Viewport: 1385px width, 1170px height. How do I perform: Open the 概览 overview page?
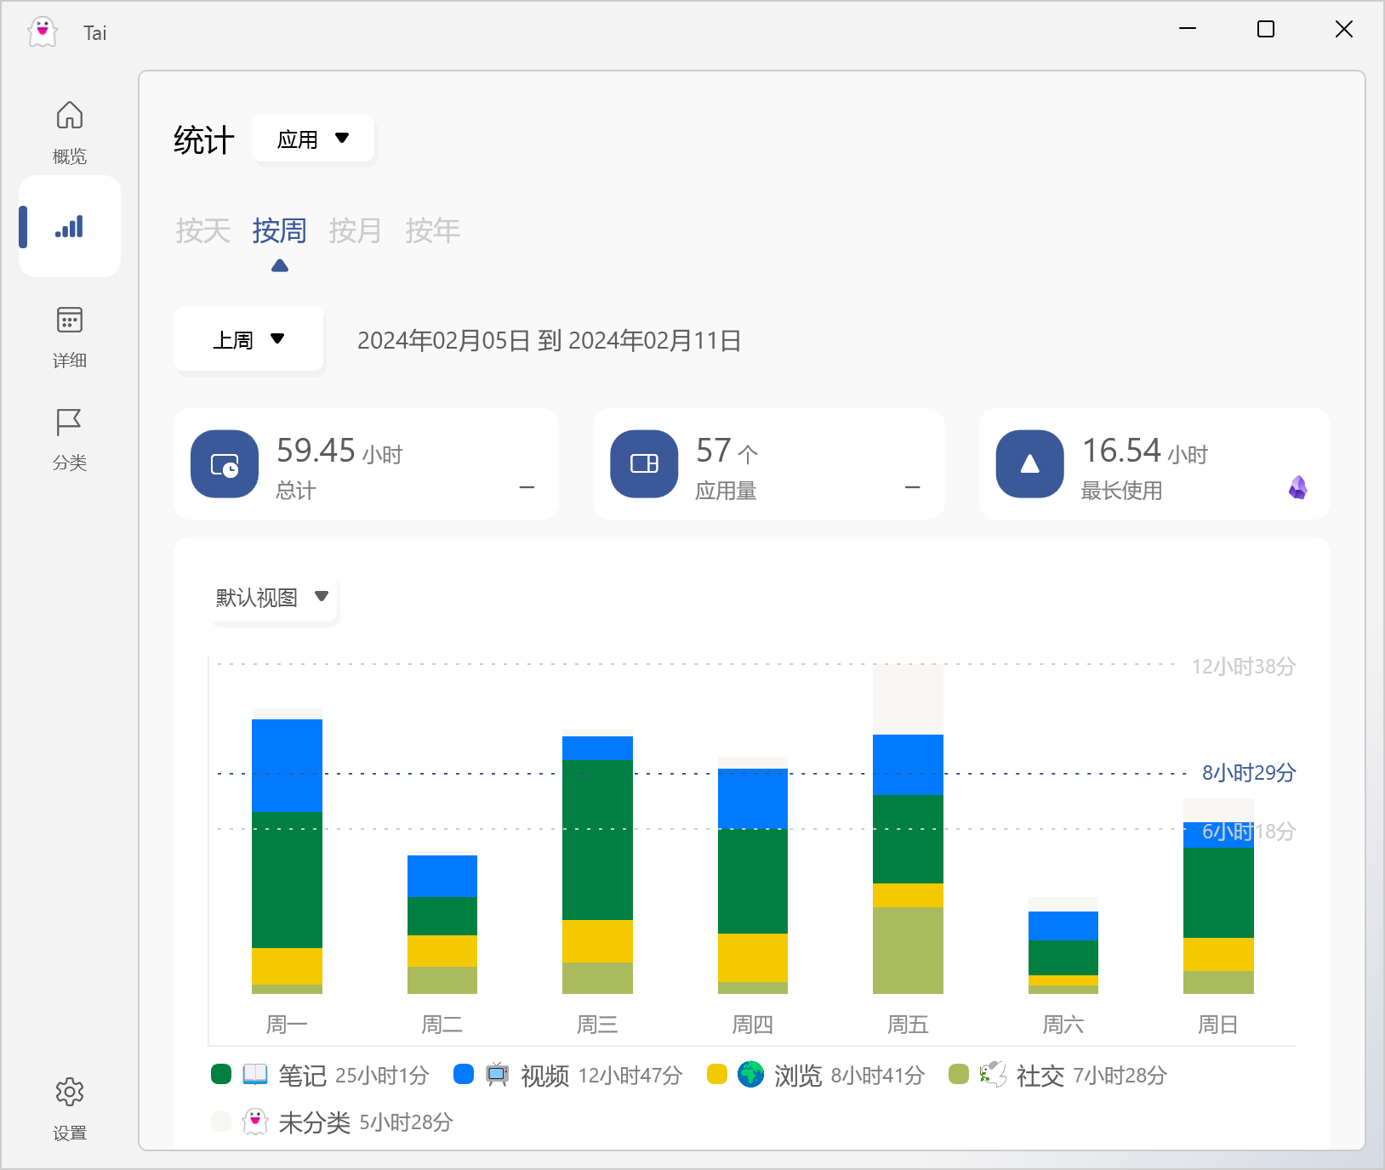click(x=70, y=132)
